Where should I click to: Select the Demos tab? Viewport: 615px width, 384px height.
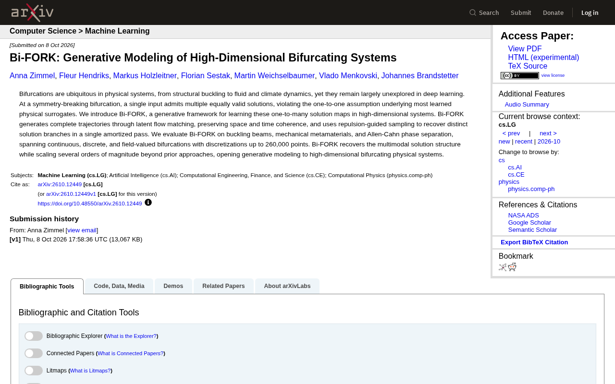(x=173, y=286)
